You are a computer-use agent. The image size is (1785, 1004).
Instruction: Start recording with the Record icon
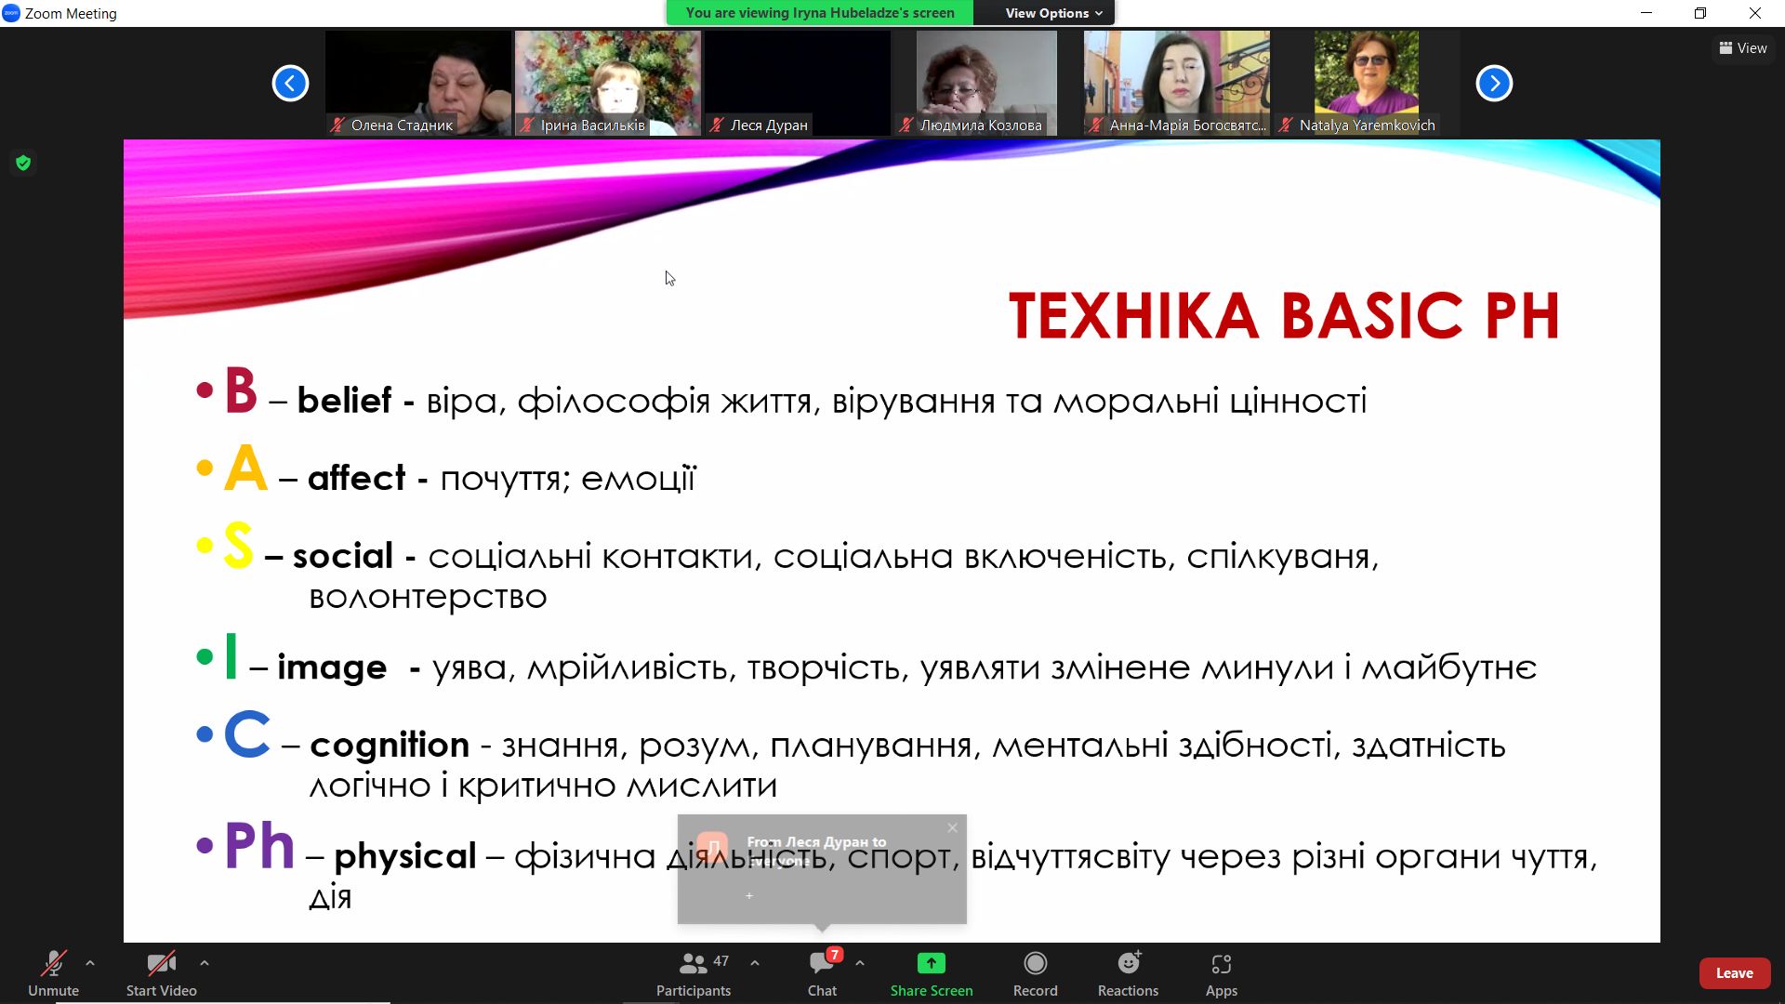pos(1035,964)
